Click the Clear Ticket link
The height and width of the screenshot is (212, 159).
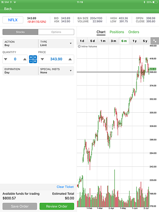[65, 187]
